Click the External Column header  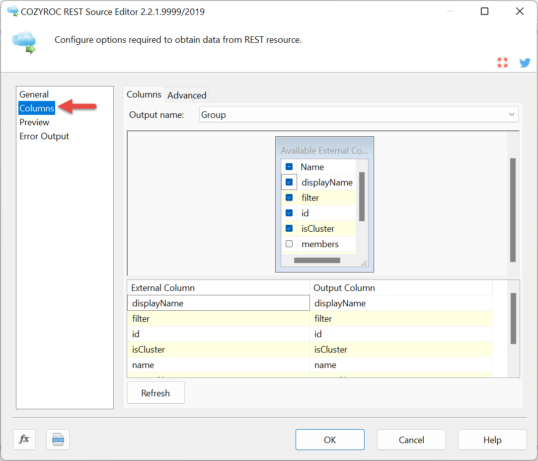[x=219, y=288]
